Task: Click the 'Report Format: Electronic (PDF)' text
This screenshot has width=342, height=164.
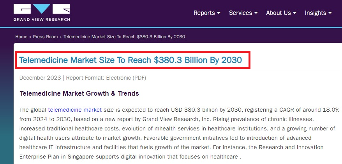Action: 106,78
